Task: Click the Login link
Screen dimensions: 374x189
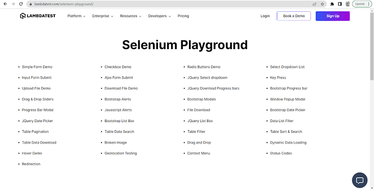Action: 265,16
